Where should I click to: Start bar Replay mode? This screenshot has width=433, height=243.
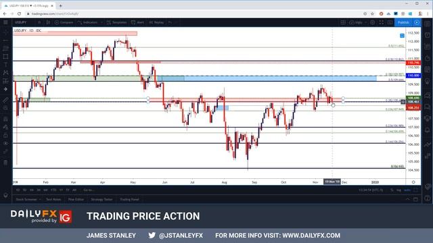point(156,22)
